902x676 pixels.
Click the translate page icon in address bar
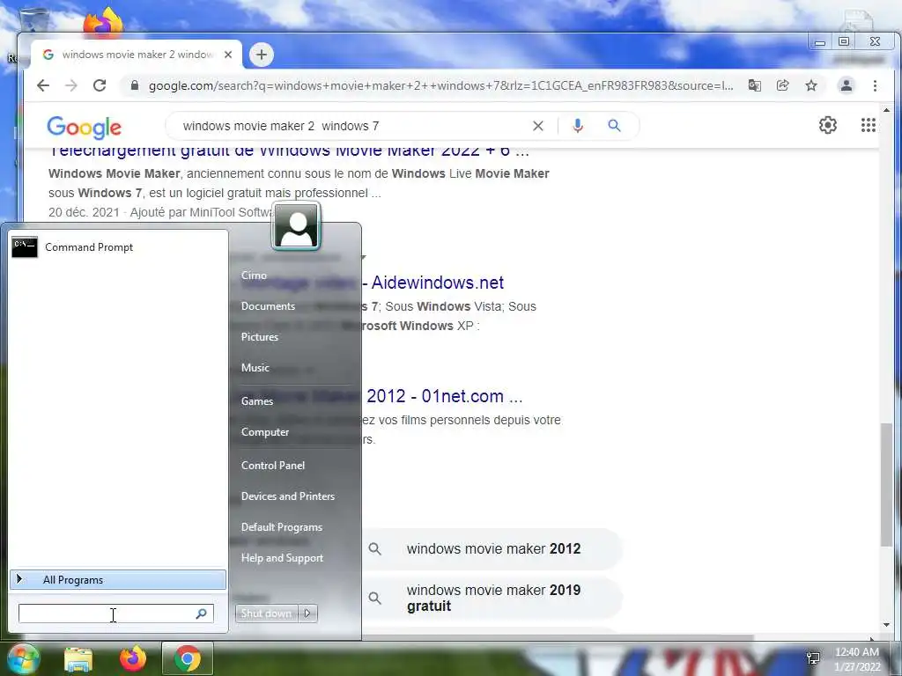pos(754,85)
